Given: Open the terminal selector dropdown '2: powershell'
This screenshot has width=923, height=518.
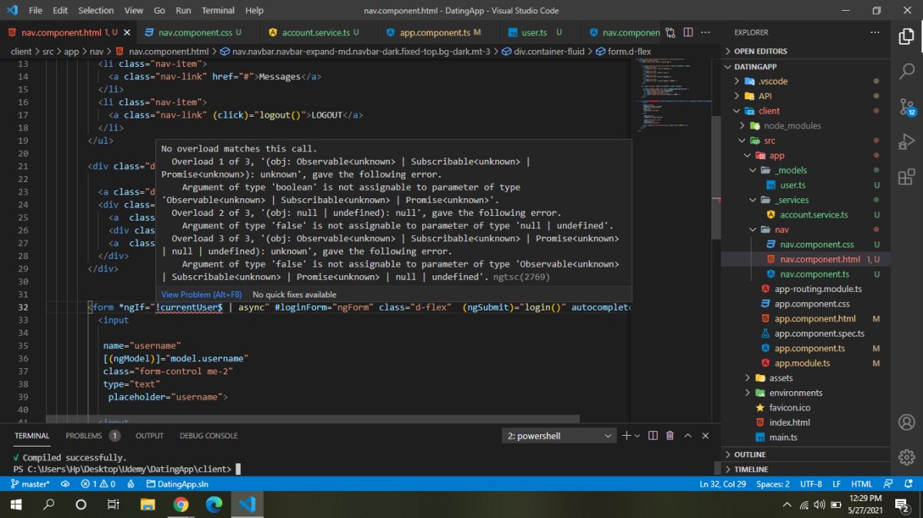Looking at the screenshot, I should [559, 436].
